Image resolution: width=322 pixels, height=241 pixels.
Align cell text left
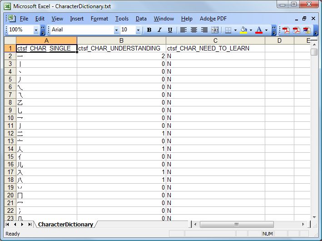coord(183,30)
